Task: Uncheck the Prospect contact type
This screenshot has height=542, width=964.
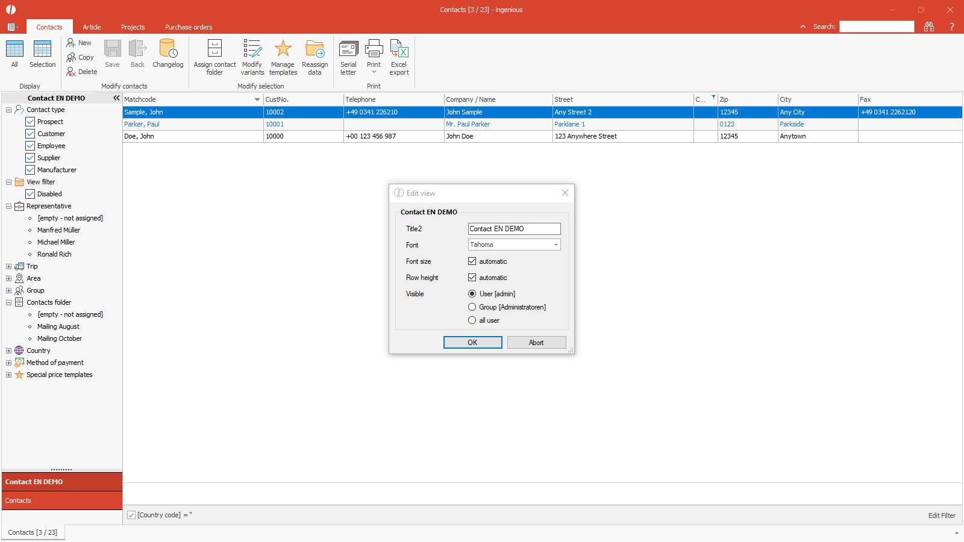Action: [30, 122]
